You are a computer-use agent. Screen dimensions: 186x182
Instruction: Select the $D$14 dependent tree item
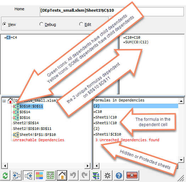click(x=25, y=112)
